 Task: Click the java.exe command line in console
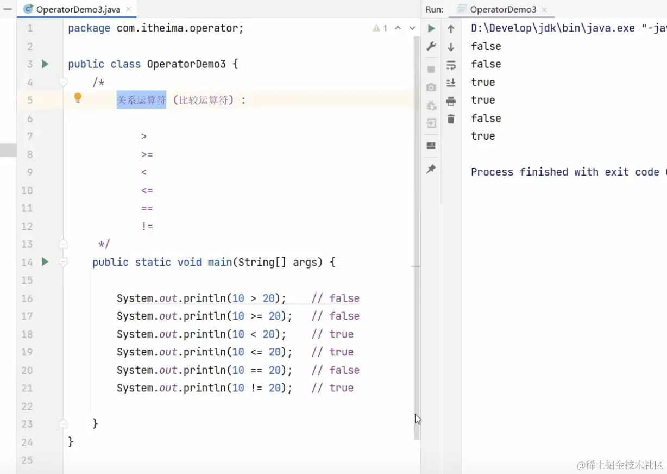click(569, 28)
